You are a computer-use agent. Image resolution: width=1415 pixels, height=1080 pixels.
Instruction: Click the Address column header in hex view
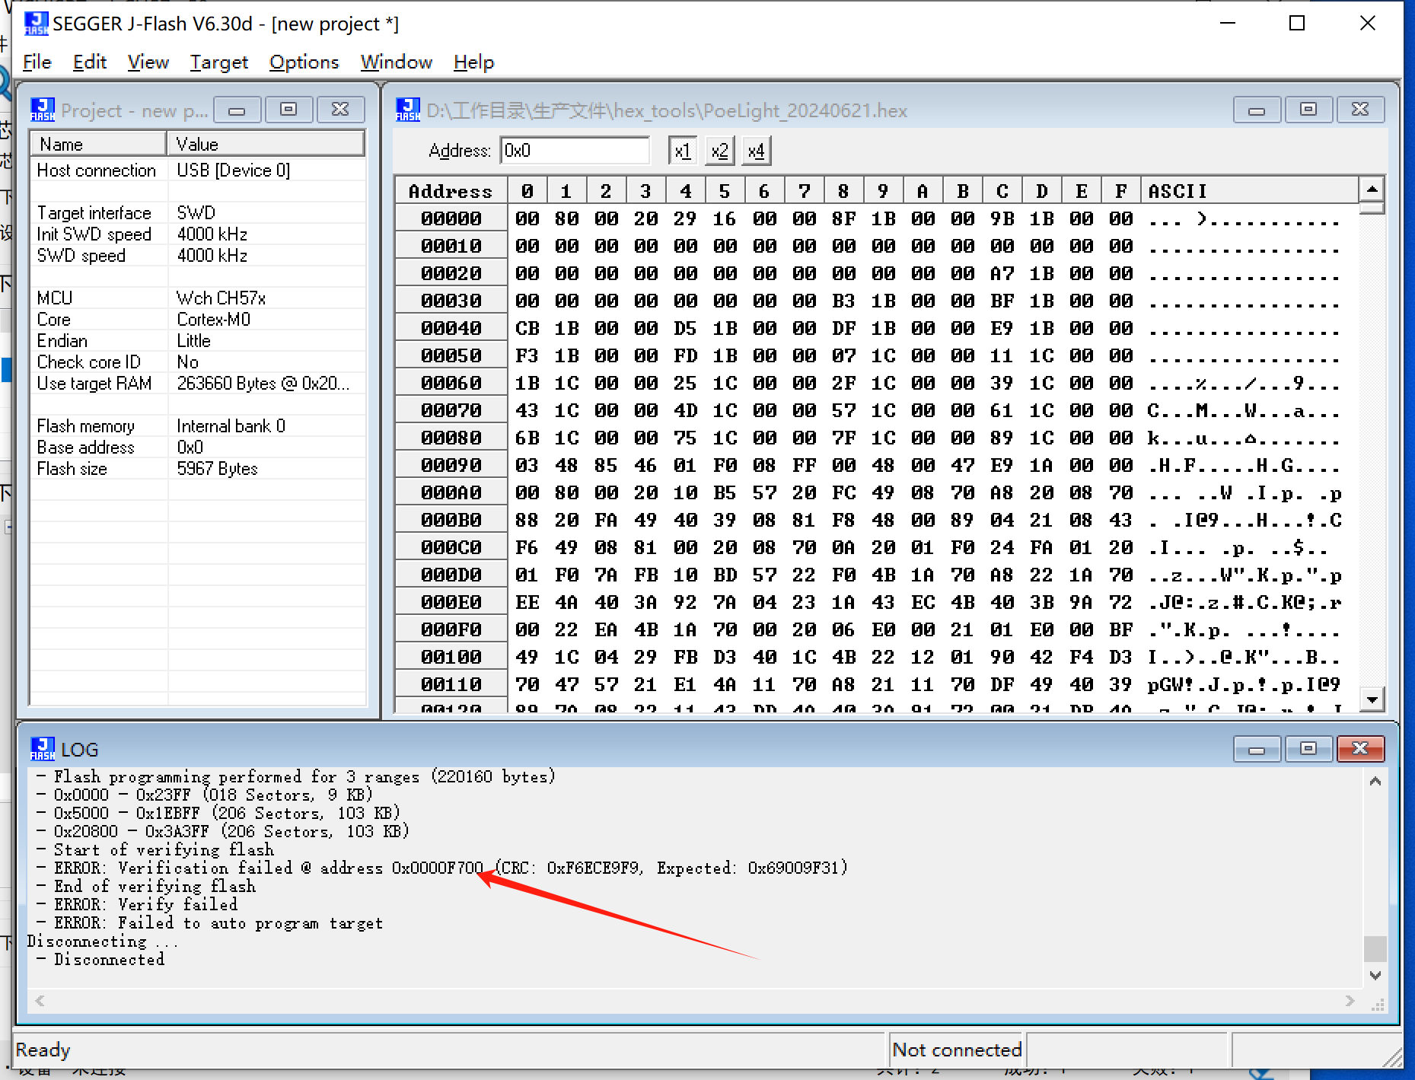tap(451, 190)
